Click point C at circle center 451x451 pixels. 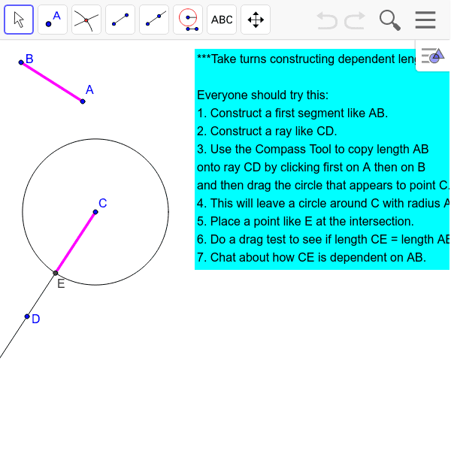[x=95, y=212]
